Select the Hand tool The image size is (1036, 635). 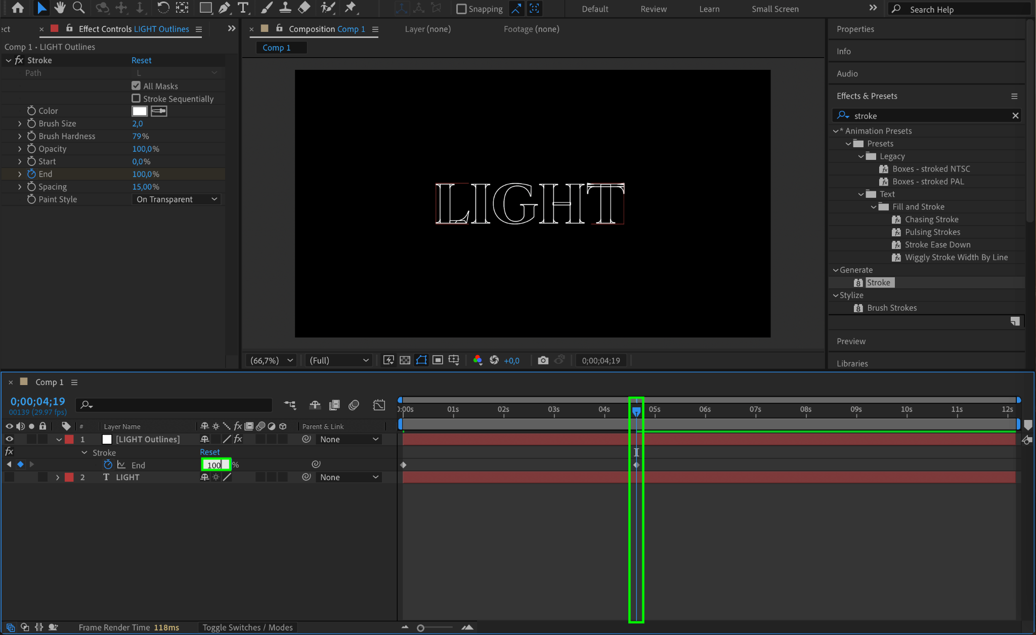(60, 8)
